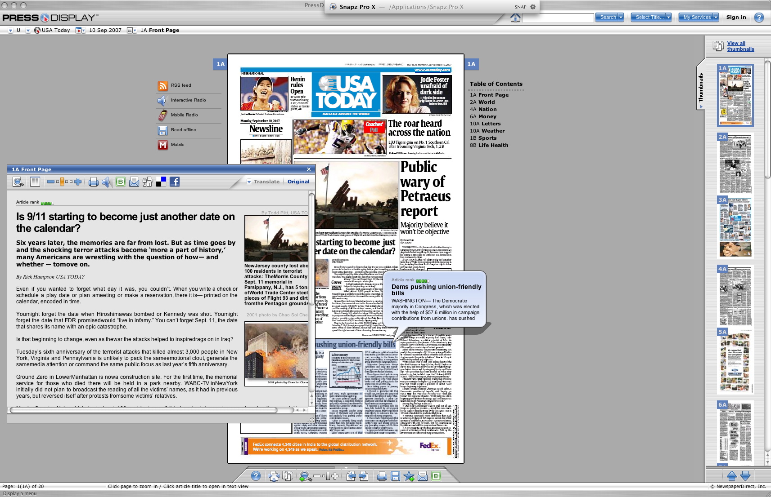Adjust the page zoom slider in bottom toolbar
Image resolution: width=771 pixels, height=497 pixels.
pos(327,476)
